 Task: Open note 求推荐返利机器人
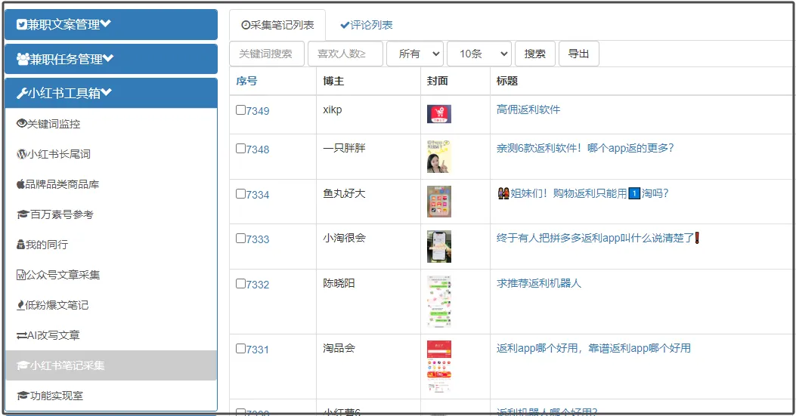pos(539,283)
